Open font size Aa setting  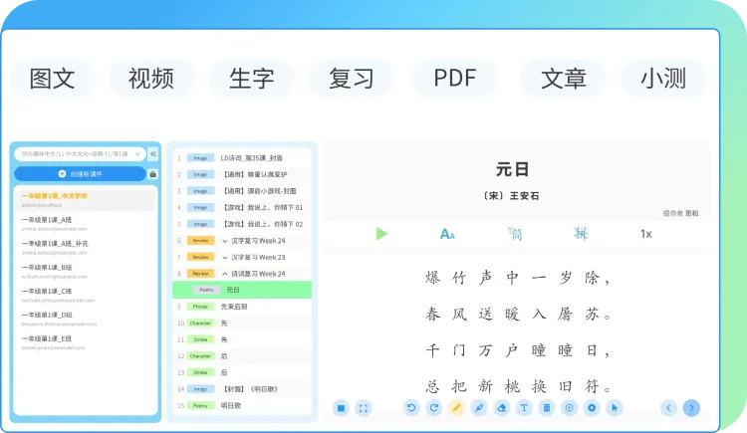pos(447,234)
